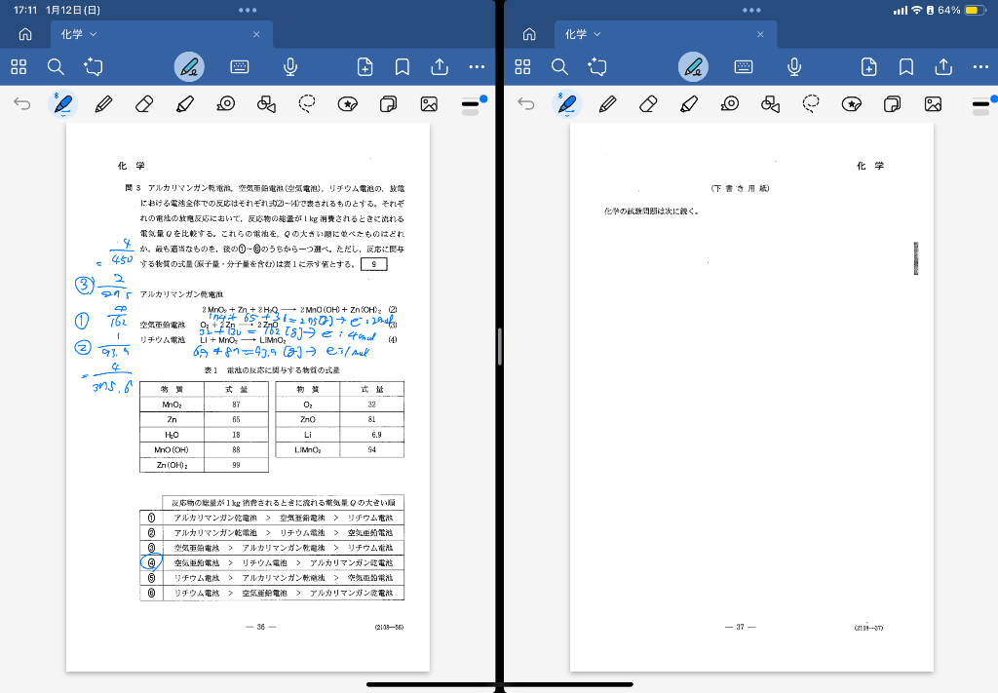Choose the lasso selection tool in left pane

[307, 103]
